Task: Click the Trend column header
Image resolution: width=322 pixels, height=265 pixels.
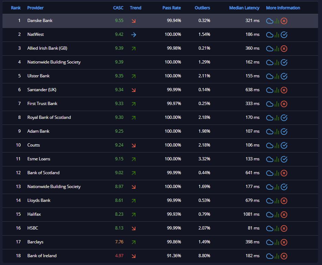Action: point(136,8)
